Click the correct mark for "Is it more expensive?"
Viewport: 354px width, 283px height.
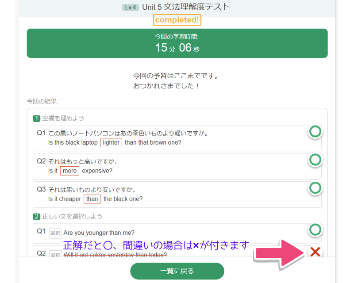pos(315,160)
